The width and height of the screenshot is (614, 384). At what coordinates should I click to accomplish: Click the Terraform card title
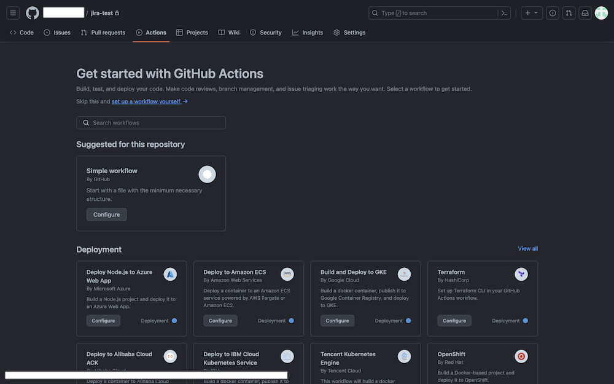[451, 272]
